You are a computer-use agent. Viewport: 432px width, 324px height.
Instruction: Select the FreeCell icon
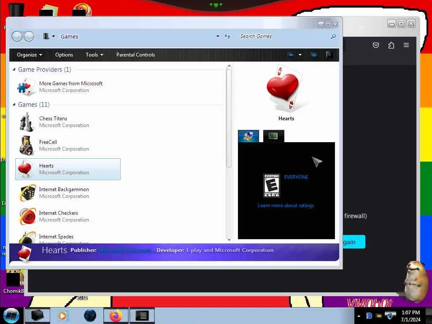pyautogui.click(x=27, y=145)
